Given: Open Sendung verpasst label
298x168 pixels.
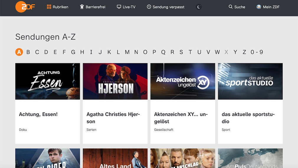Looking at the screenshot, I should [x=168, y=7].
